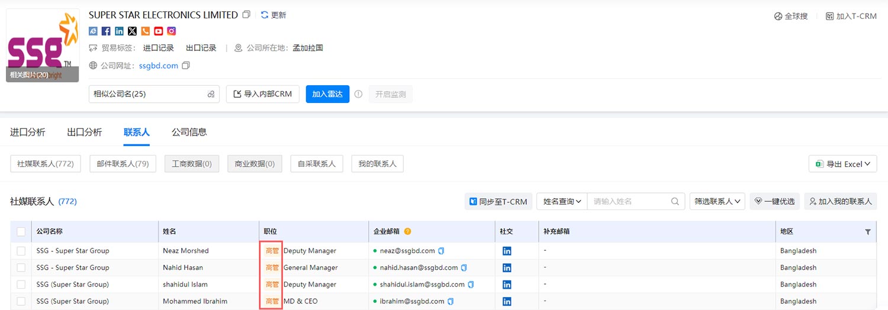Copy the ssgbd.com website address

point(186,66)
